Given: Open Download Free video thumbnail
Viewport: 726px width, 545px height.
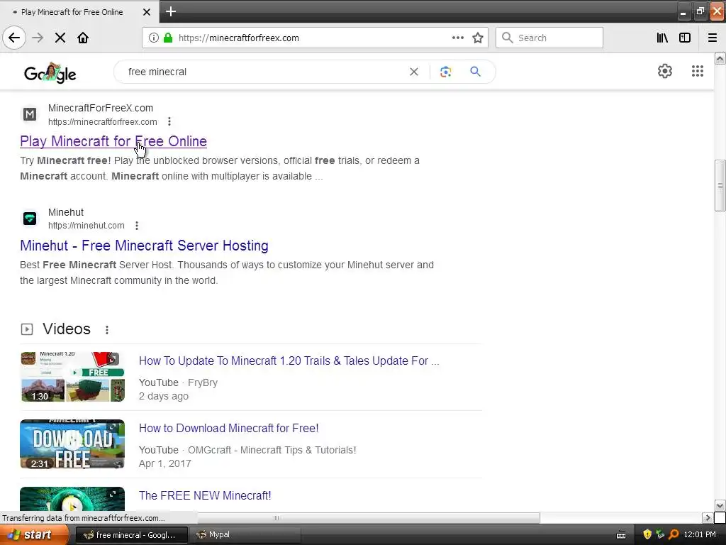Looking at the screenshot, I should tap(72, 444).
